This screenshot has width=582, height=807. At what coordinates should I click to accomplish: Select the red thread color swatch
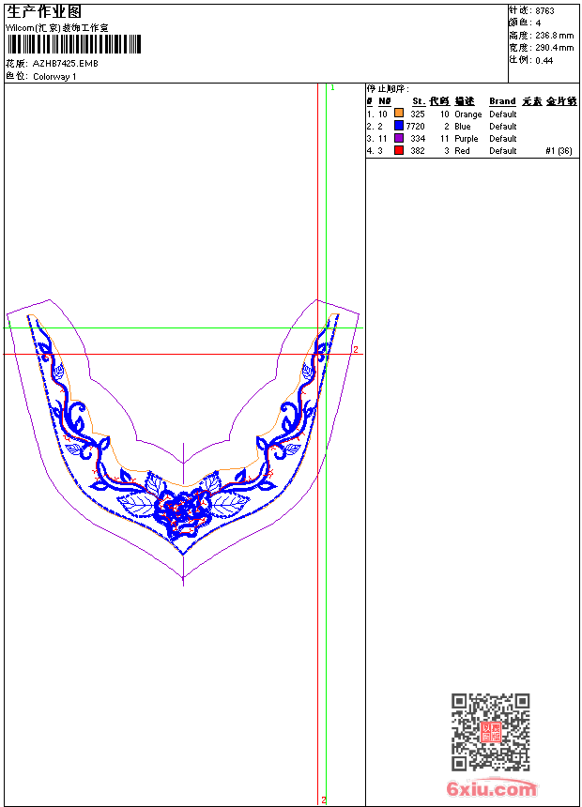click(x=399, y=150)
